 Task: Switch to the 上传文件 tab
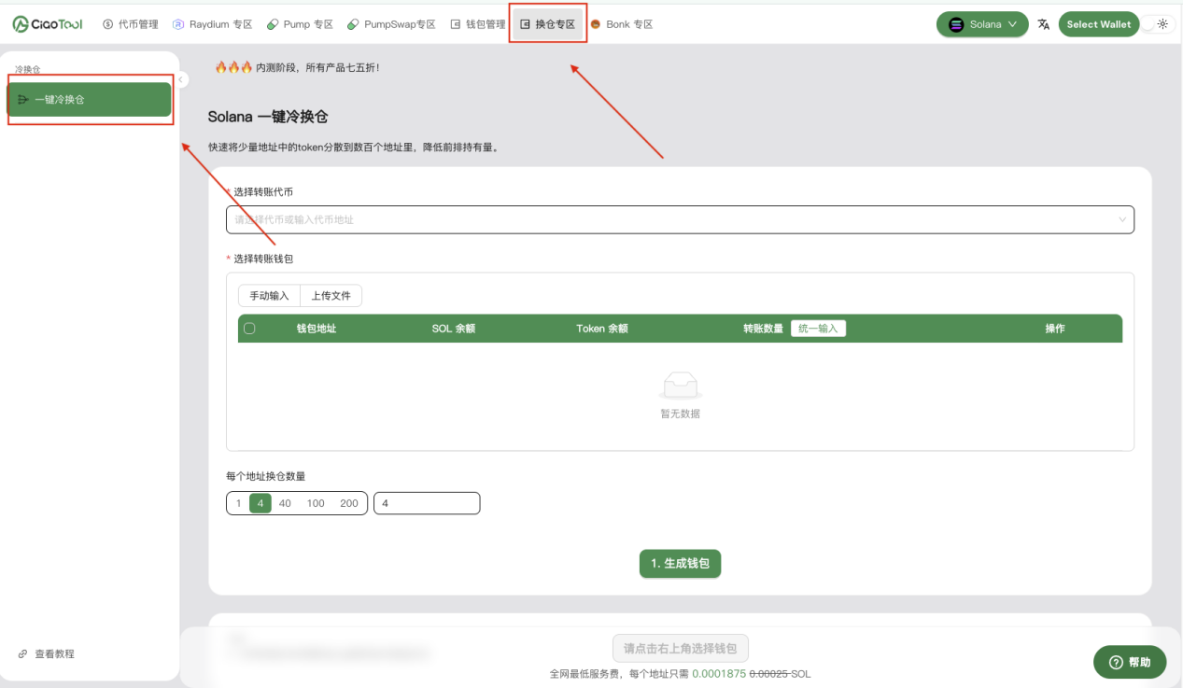click(x=331, y=296)
